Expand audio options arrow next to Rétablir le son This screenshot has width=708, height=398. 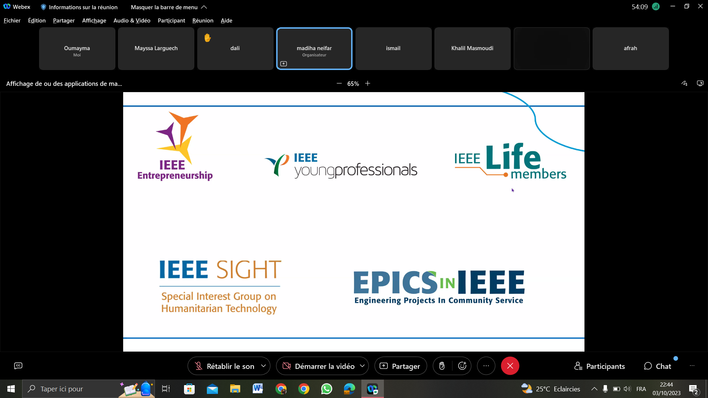(x=263, y=366)
